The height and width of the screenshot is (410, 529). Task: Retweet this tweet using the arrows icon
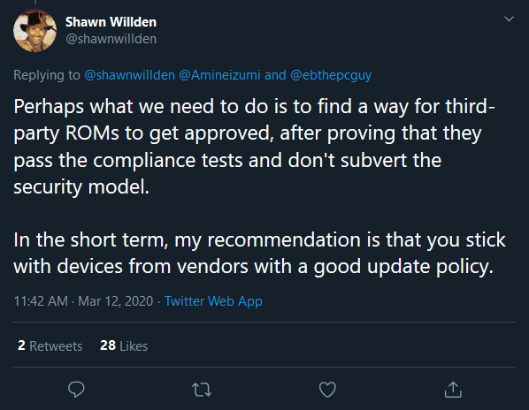[202, 390]
